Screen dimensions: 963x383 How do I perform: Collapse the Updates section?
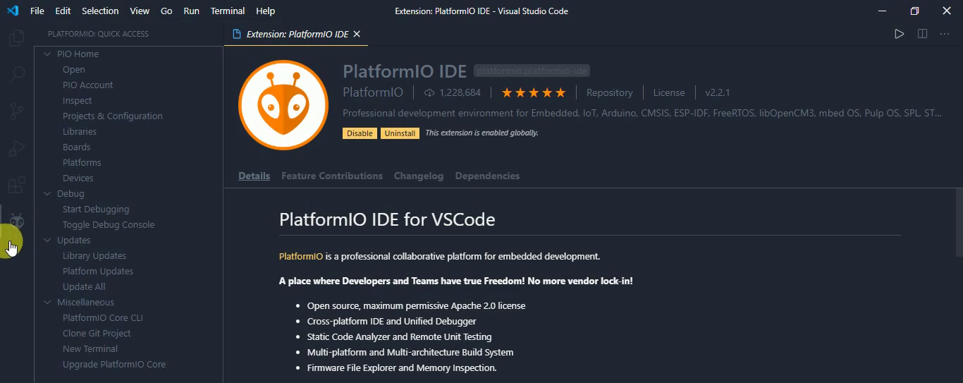tap(48, 240)
